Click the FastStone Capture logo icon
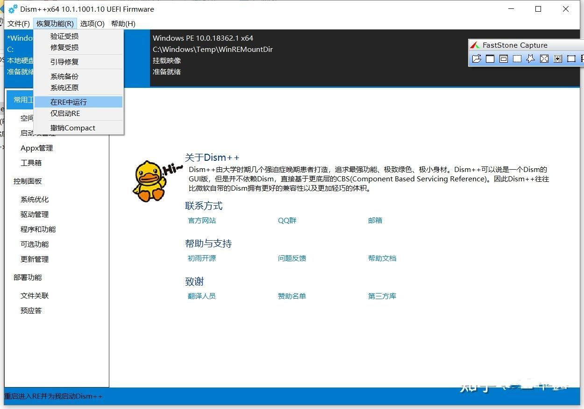Viewport: 584px width, 409px height. [475, 45]
